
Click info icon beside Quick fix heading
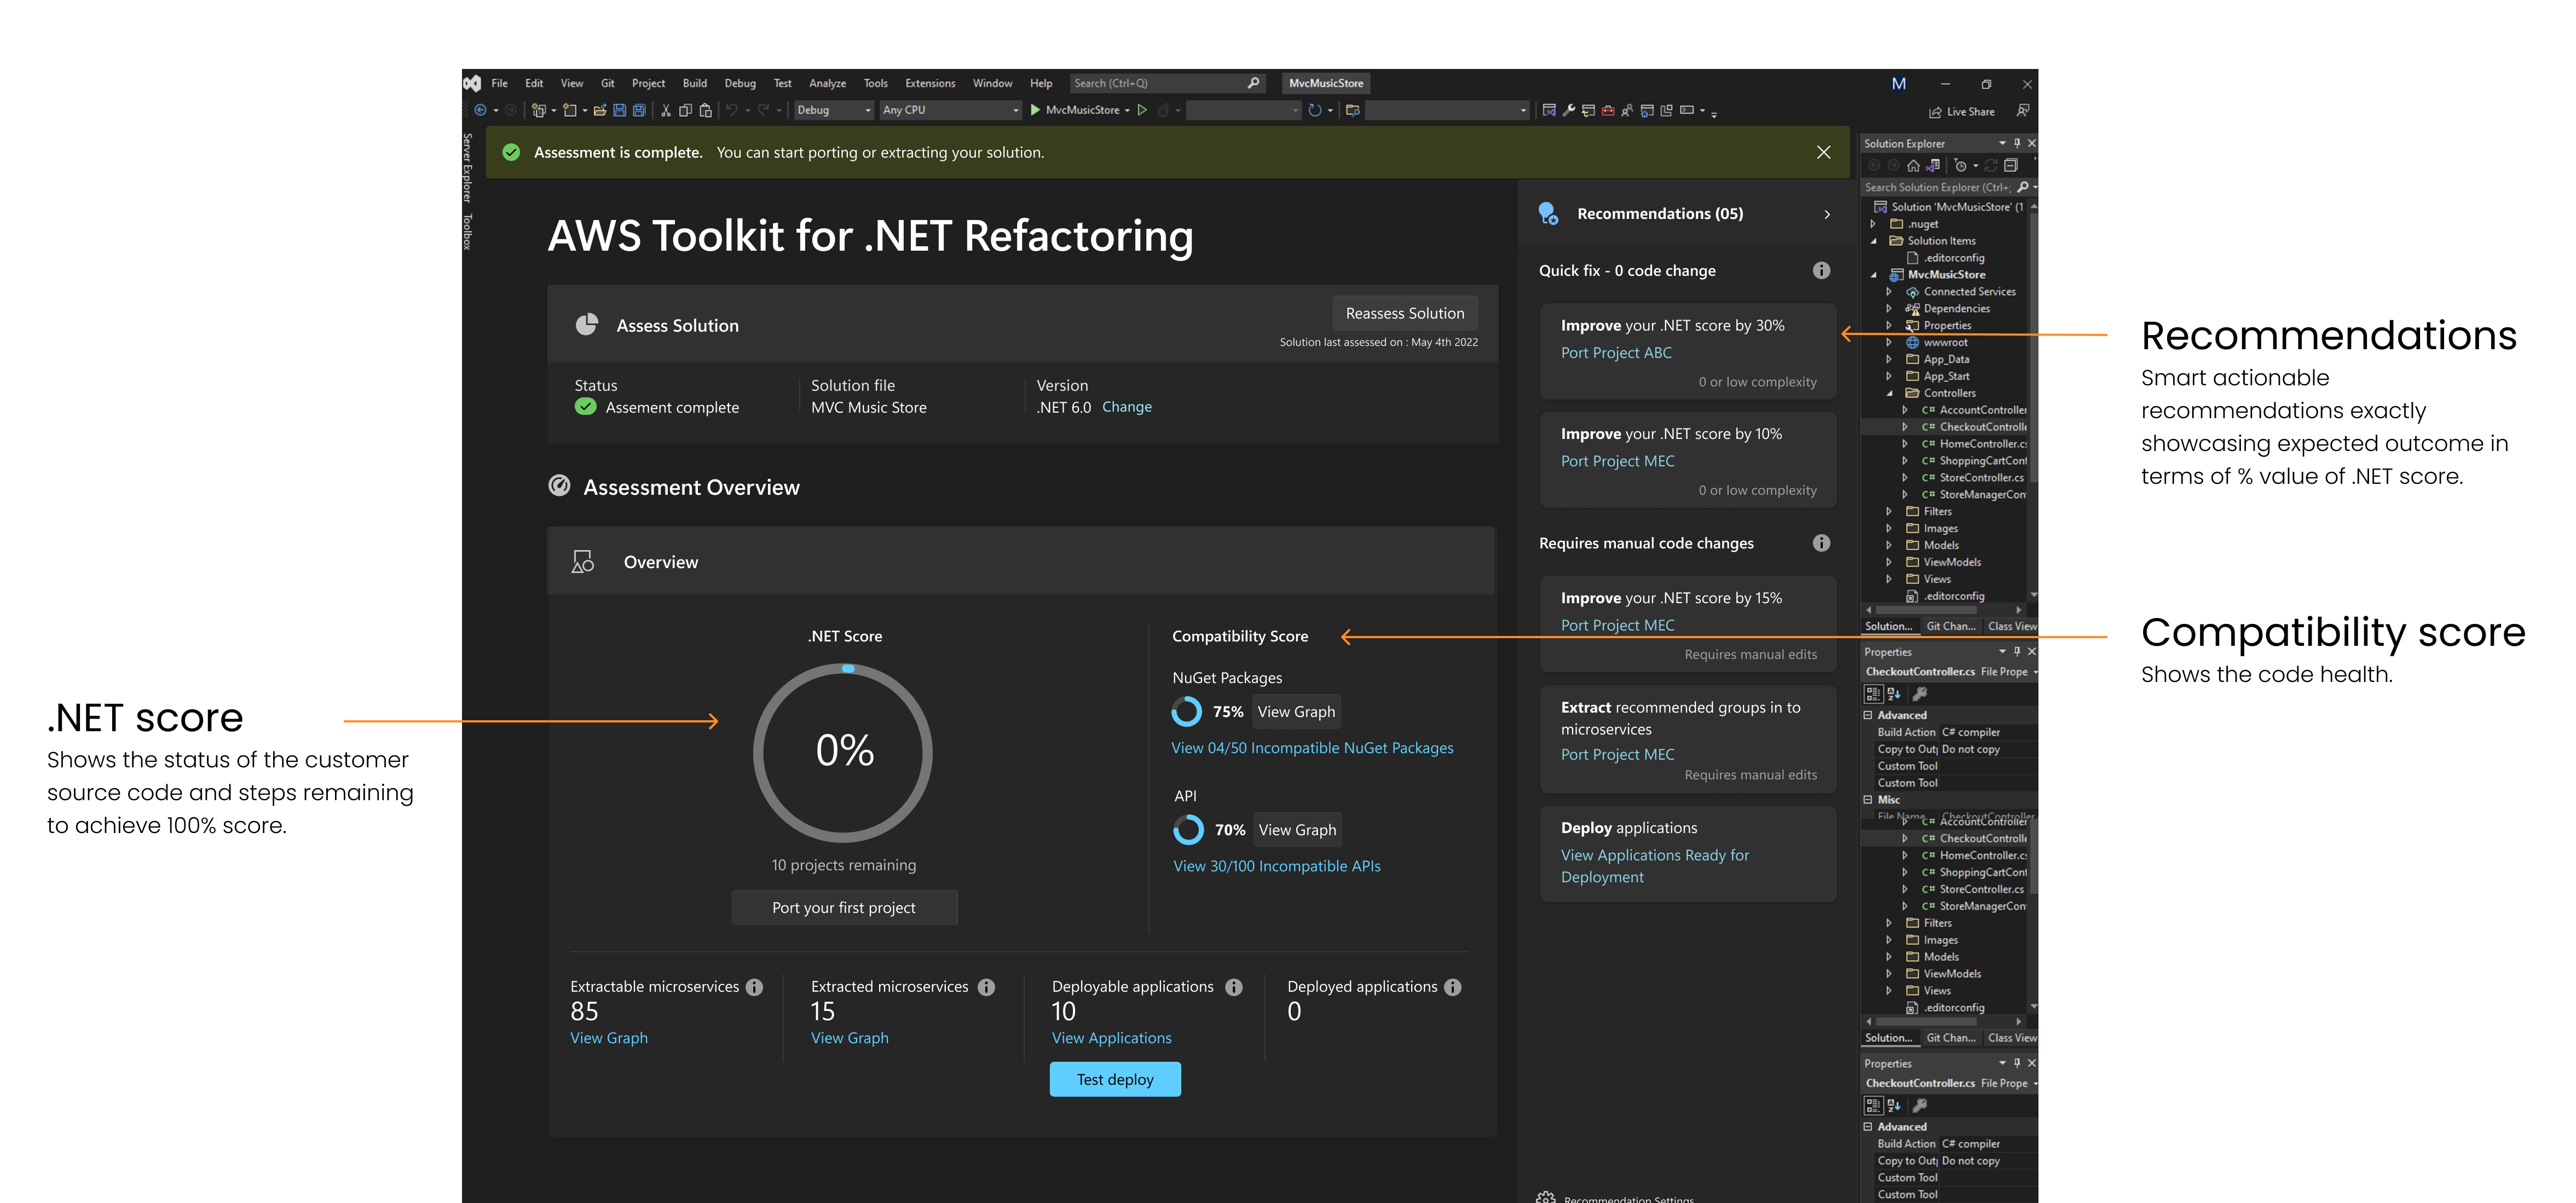[1821, 270]
